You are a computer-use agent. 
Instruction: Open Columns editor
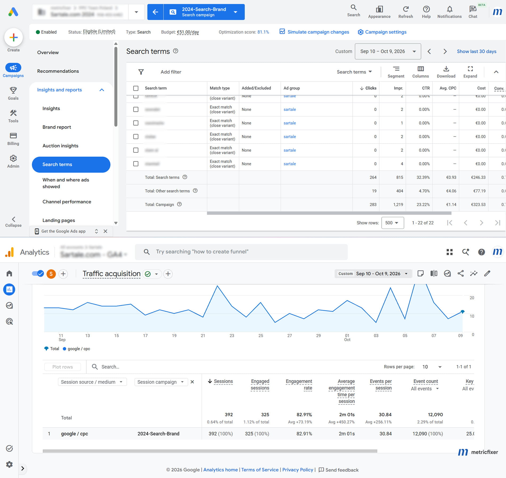(x=421, y=72)
